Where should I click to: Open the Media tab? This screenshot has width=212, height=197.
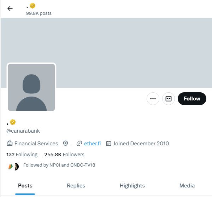click(187, 186)
